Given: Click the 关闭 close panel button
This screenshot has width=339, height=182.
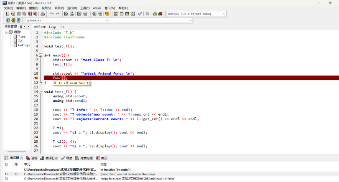Looking at the screenshot, I should click(102, 158).
